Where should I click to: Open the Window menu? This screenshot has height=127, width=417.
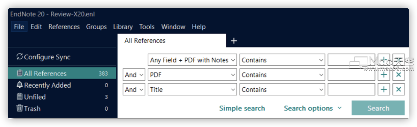pos(173,27)
